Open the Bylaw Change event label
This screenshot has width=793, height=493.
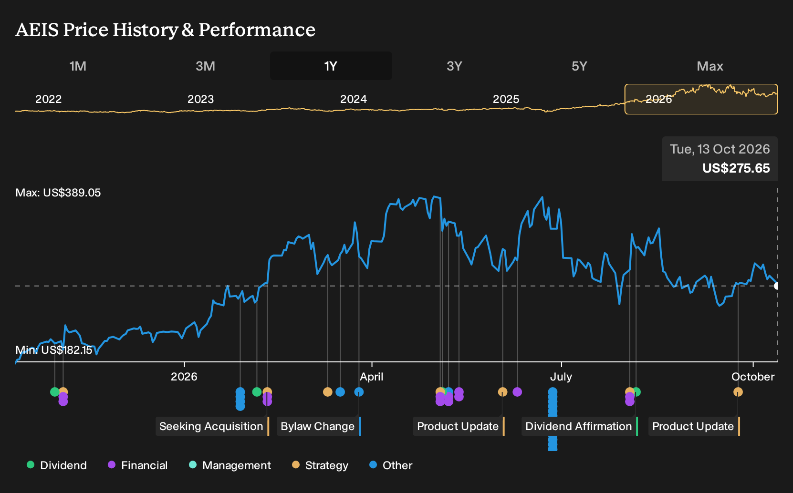319,426
